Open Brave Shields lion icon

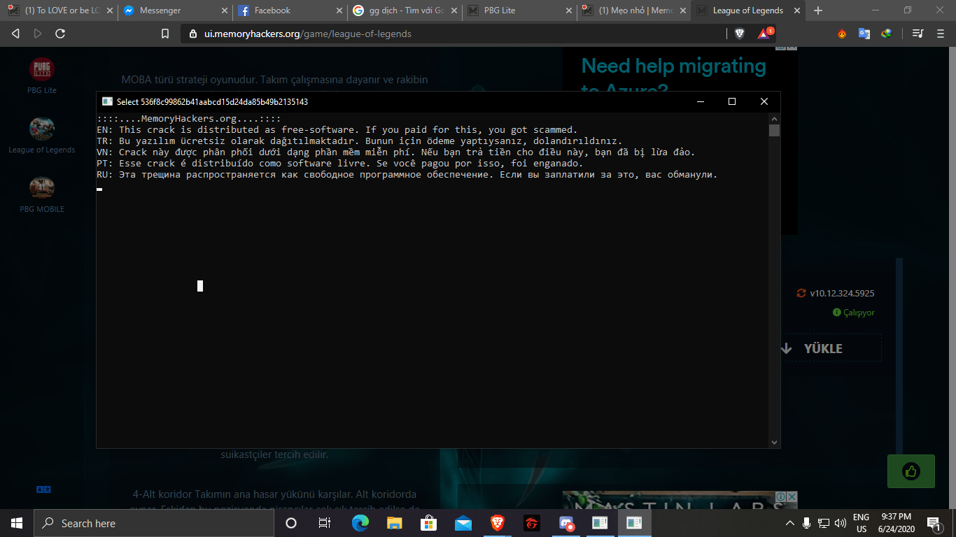coord(739,34)
